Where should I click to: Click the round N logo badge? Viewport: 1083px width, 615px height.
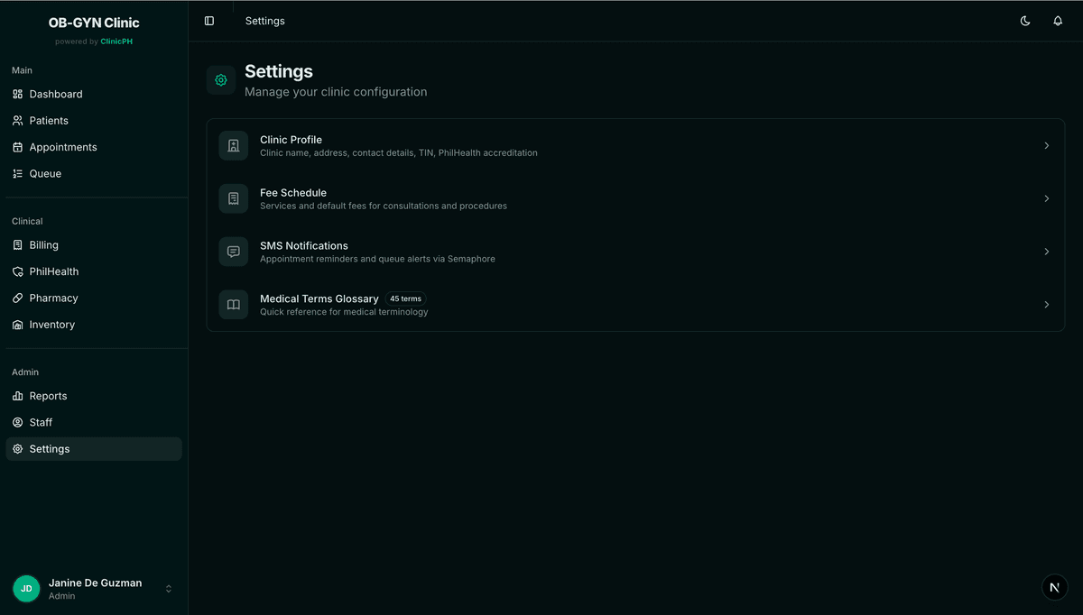[1054, 587]
